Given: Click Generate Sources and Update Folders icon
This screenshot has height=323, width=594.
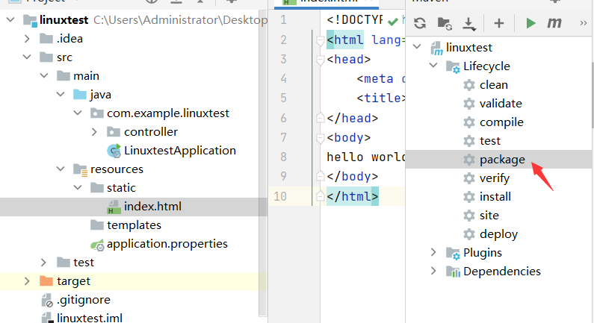Looking at the screenshot, I should pyautogui.click(x=444, y=23).
